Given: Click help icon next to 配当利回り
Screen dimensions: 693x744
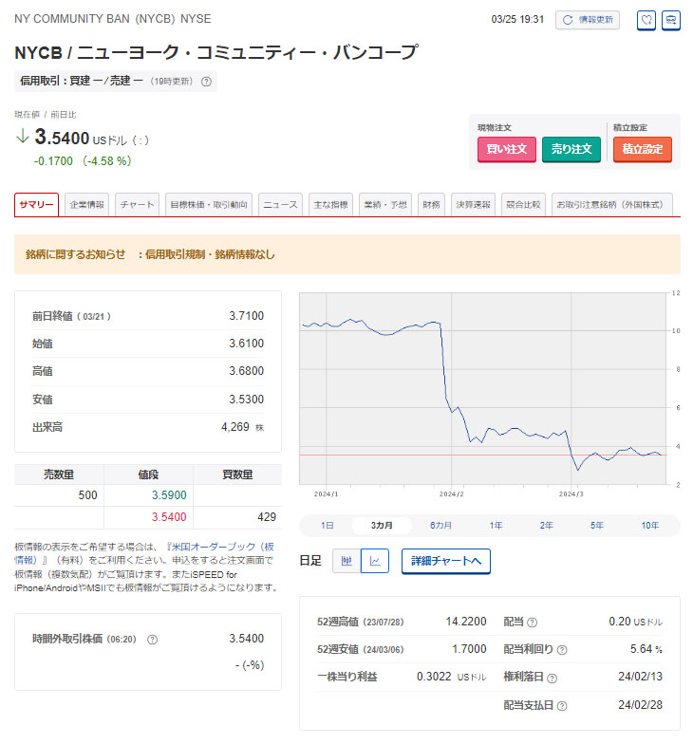Looking at the screenshot, I should pos(562,650).
